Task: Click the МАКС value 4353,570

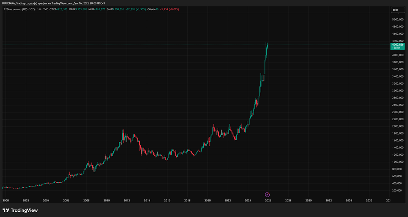Action: pos(81,9)
